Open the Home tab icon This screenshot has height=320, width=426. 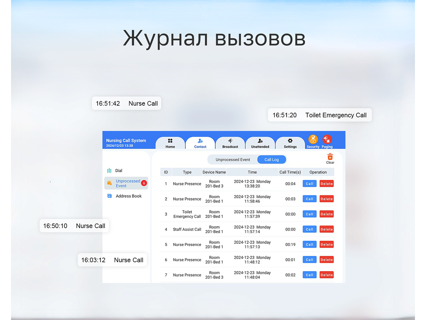point(170,141)
